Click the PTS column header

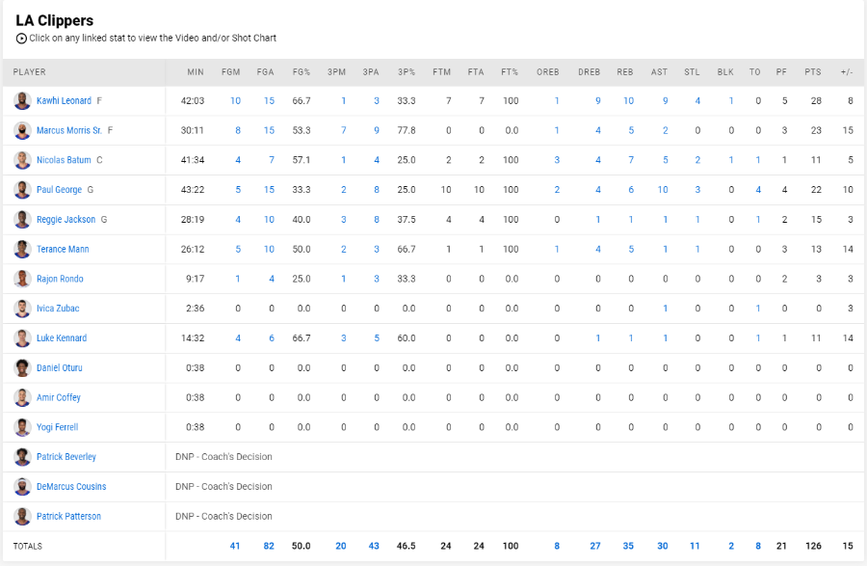[813, 72]
